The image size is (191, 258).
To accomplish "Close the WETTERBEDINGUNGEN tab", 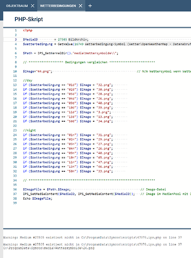I will (x=80, y=6).
